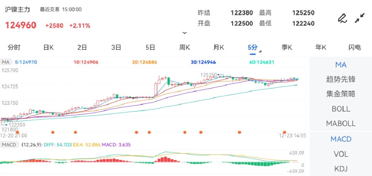Viewport: 372px width, 176px height.
Task: Click the +2.11% change value
Action: [80, 26]
